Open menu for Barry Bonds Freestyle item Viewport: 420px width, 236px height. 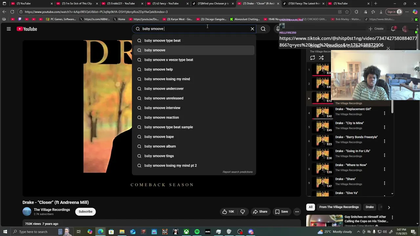click(385, 141)
